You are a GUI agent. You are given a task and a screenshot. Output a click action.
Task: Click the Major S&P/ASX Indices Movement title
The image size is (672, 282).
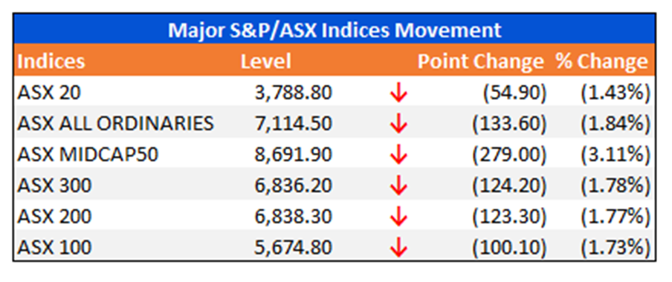pyautogui.click(x=335, y=30)
